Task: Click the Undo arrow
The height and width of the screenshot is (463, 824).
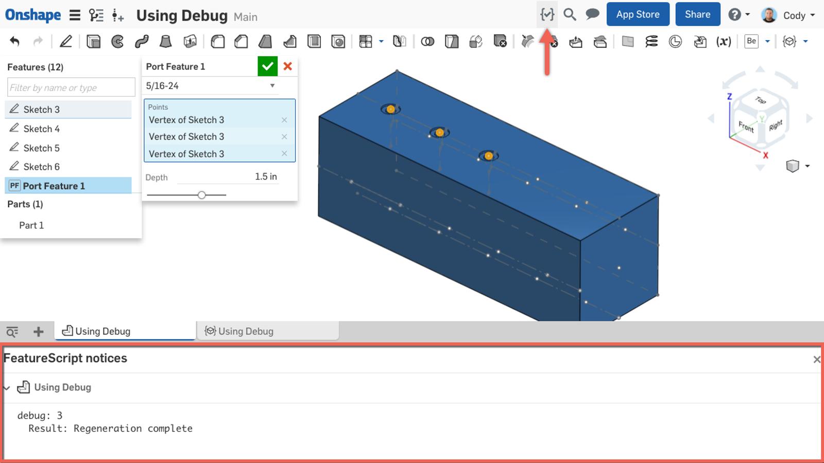Action: (x=15, y=42)
